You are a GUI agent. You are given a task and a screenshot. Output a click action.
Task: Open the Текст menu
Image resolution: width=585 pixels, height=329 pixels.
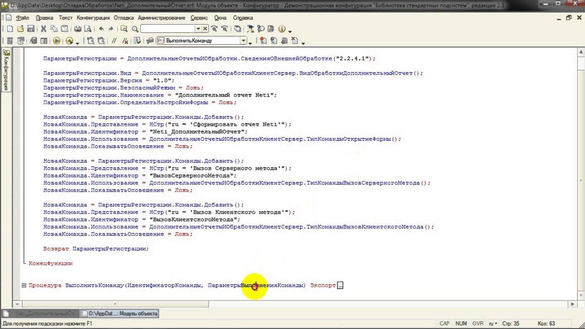point(65,18)
